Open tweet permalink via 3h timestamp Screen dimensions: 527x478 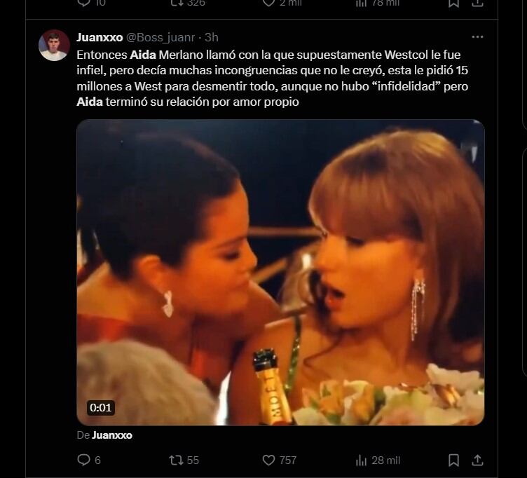pos(212,37)
